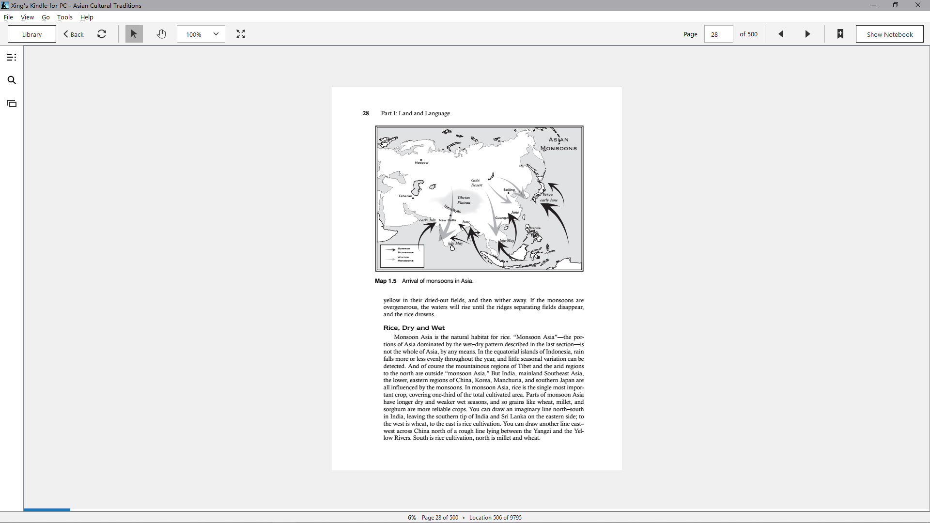This screenshot has width=930, height=523.
Task: Select the arrow pointer tool
Action: pos(134,34)
